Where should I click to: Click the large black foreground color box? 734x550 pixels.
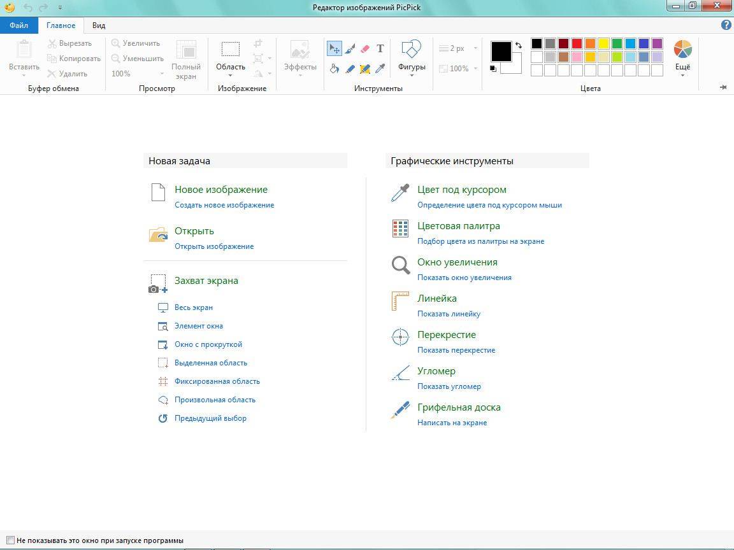tap(501, 51)
